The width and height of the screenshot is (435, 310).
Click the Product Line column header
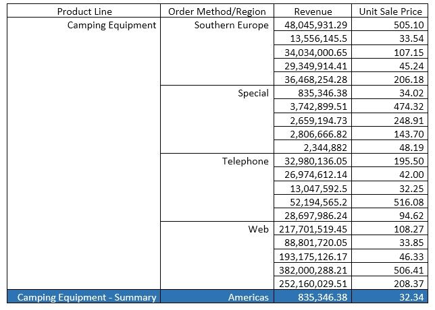pos(84,11)
